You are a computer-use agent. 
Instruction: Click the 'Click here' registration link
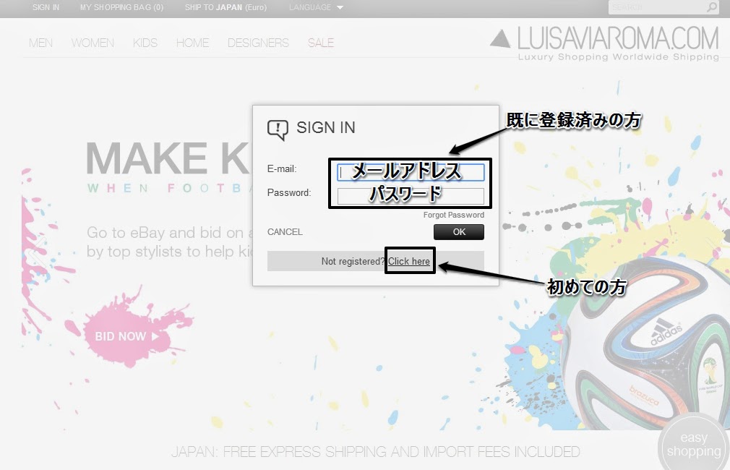click(x=409, y=261)
